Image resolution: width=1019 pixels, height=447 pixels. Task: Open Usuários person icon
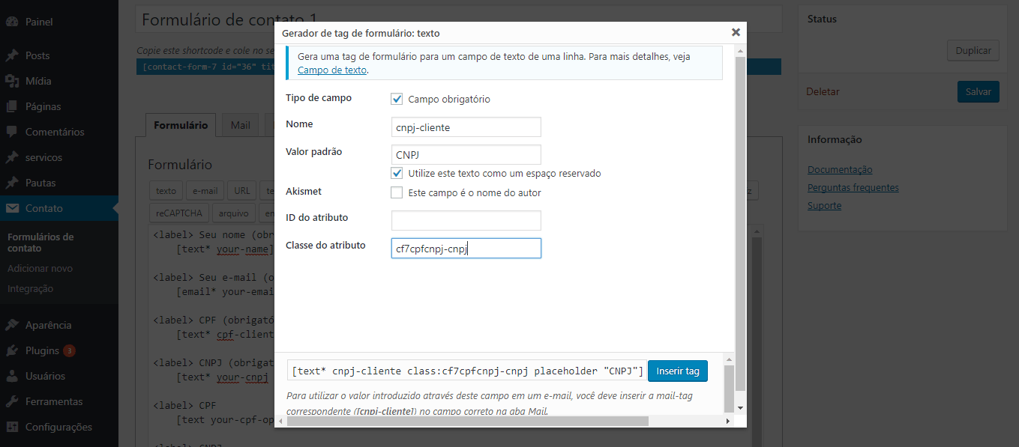pyautogui.click(x=12, y=376)
